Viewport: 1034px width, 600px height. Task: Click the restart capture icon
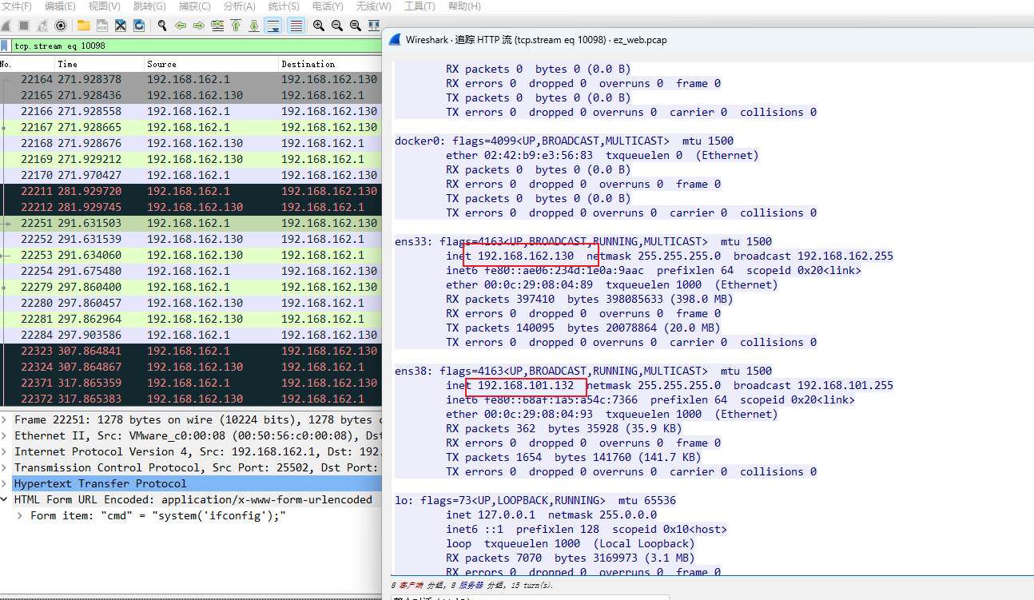pos(42,26)
